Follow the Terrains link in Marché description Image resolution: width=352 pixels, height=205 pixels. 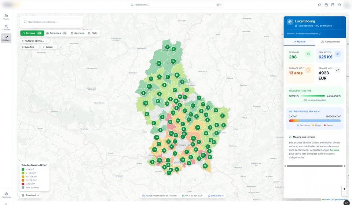[x=334, y=150]
